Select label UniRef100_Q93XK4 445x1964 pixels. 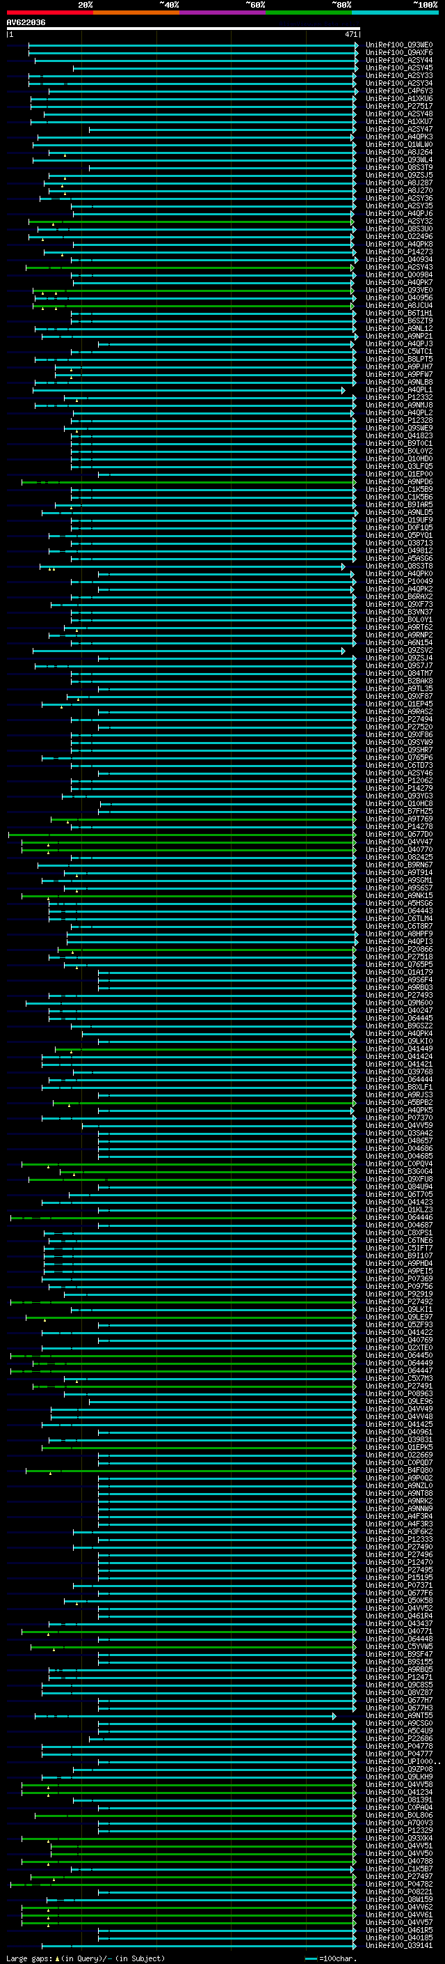coord(399,1838)
